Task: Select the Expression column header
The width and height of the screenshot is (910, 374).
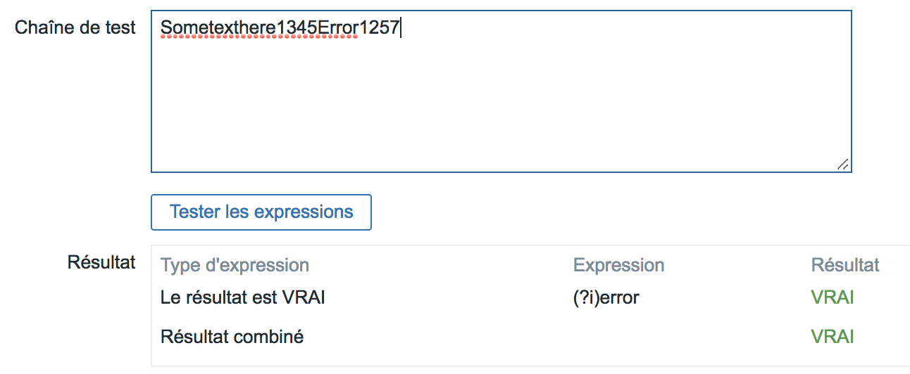Action: [x=618, y=266]
